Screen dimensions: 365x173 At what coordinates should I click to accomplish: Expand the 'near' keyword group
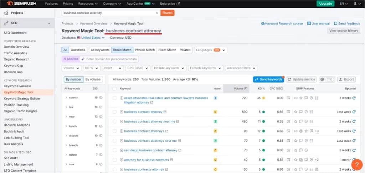click(x=66, y=117)
